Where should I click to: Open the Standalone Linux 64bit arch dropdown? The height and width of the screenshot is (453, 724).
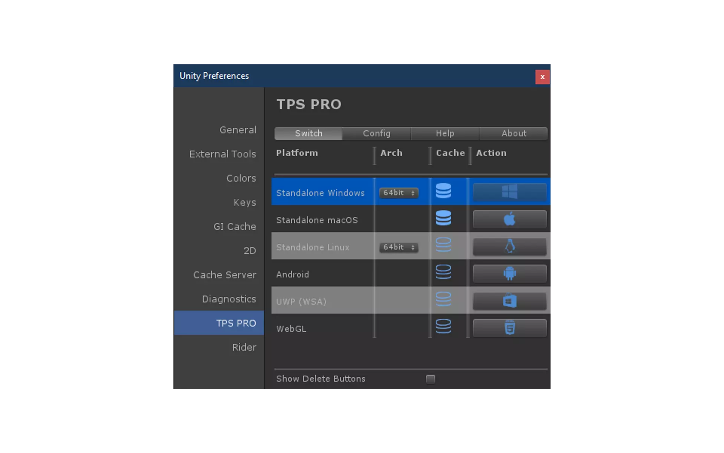pyautogui.click(x=399, y=247)
